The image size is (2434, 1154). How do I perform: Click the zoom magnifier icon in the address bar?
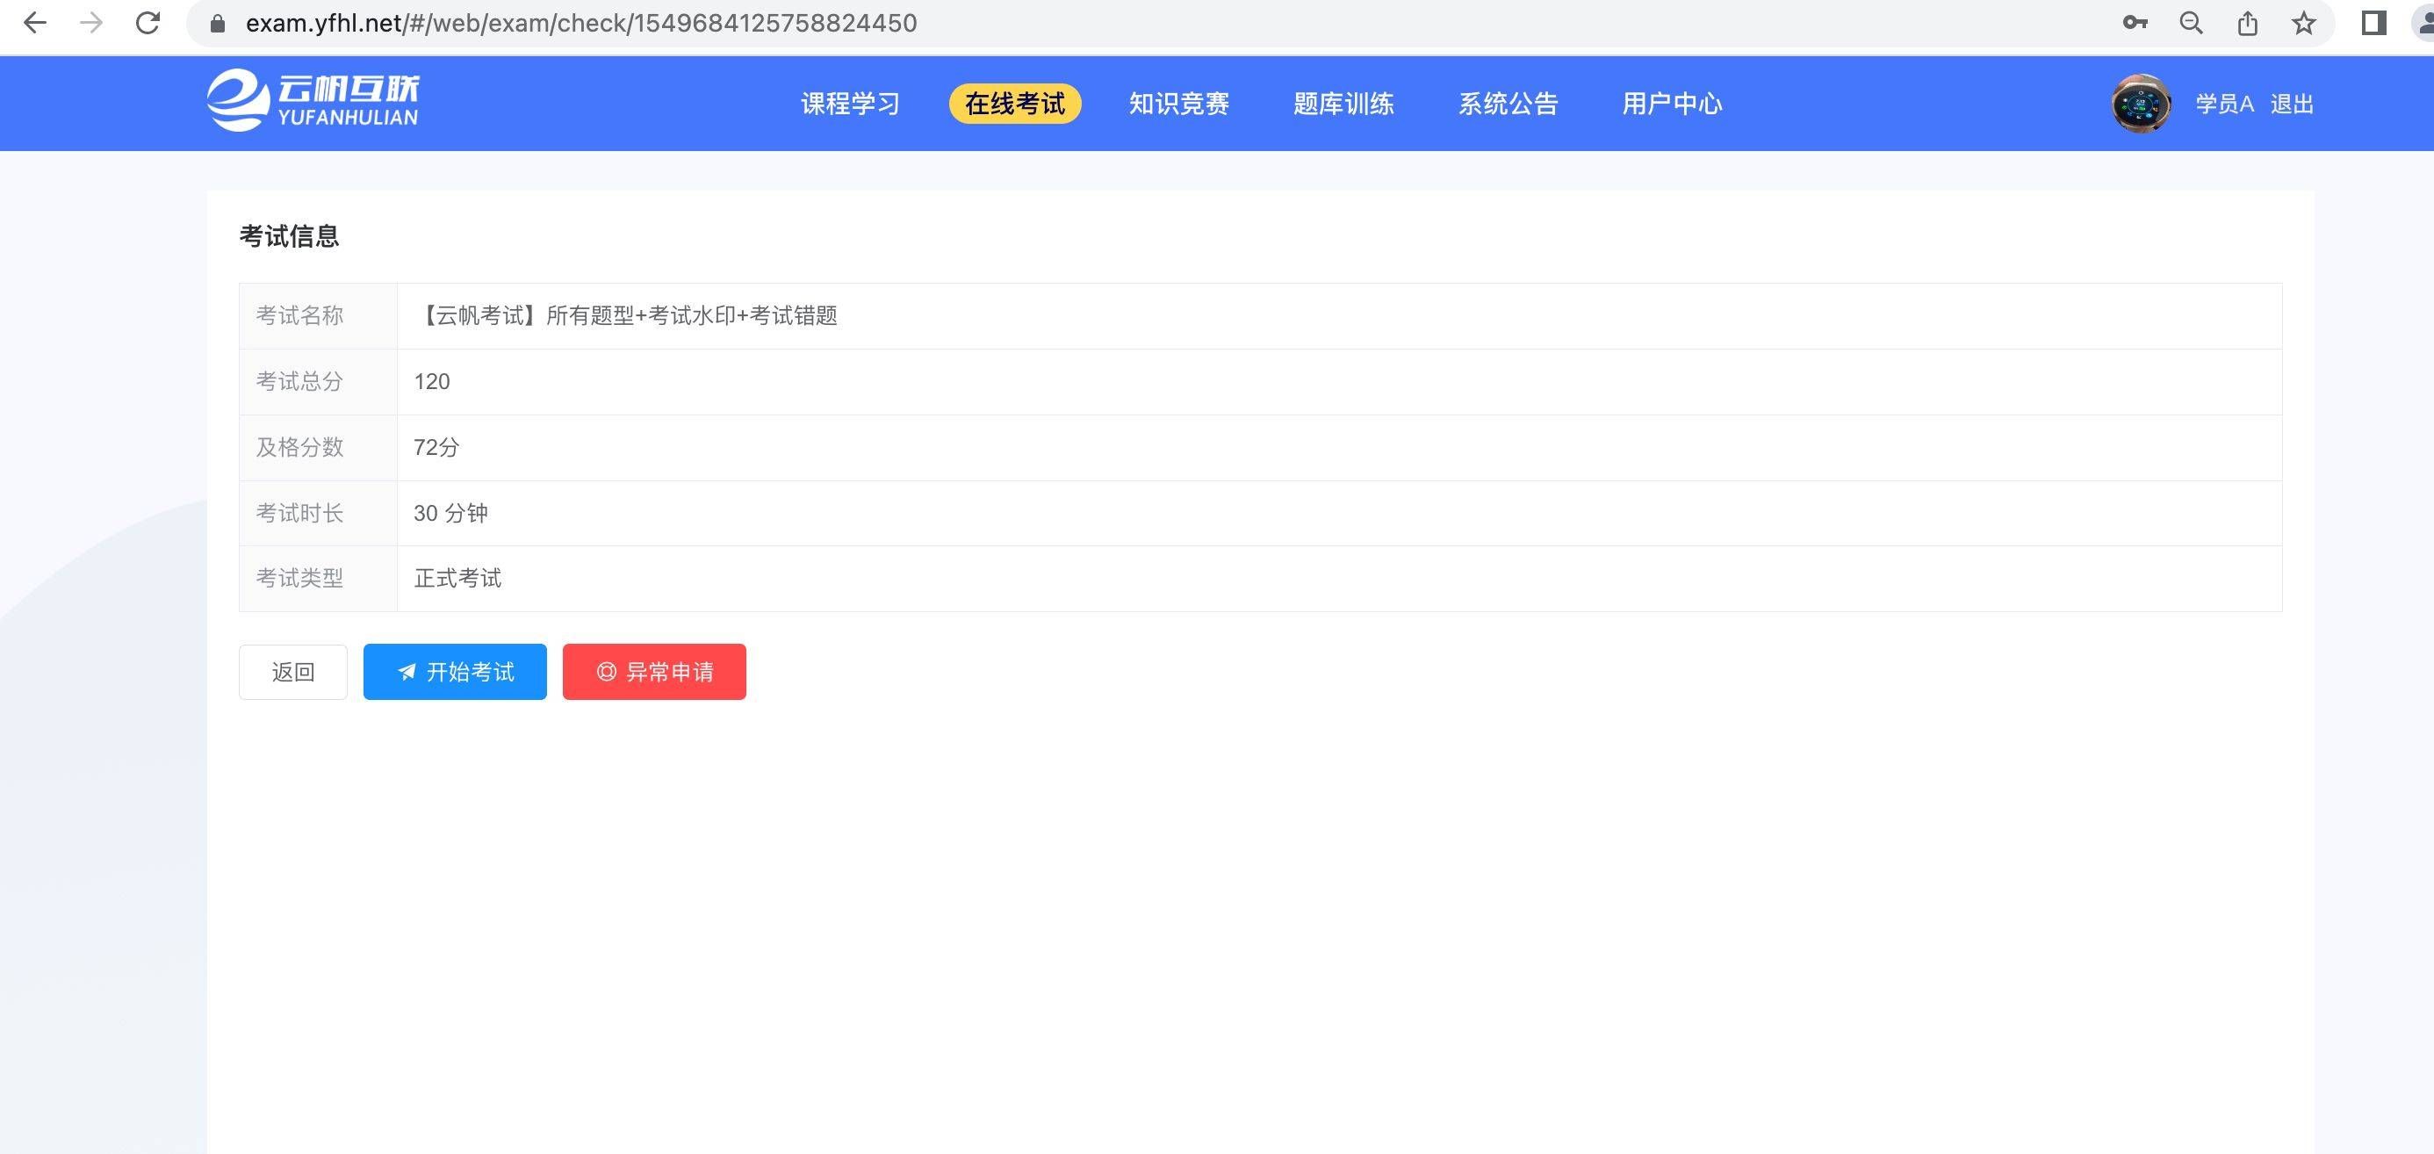point(2191,23)
